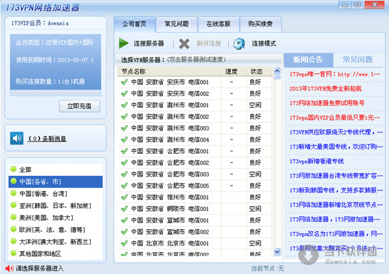The width and height of the screenshot is (389, 274).
Task: Open connection mode via the globe icon
Action: pos(239,44)
